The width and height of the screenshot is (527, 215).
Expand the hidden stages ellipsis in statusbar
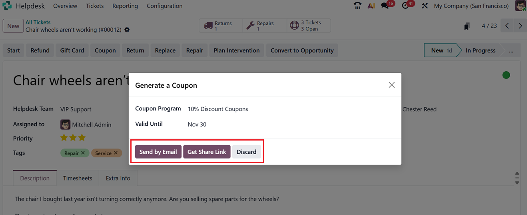click(x=511, y=51)
